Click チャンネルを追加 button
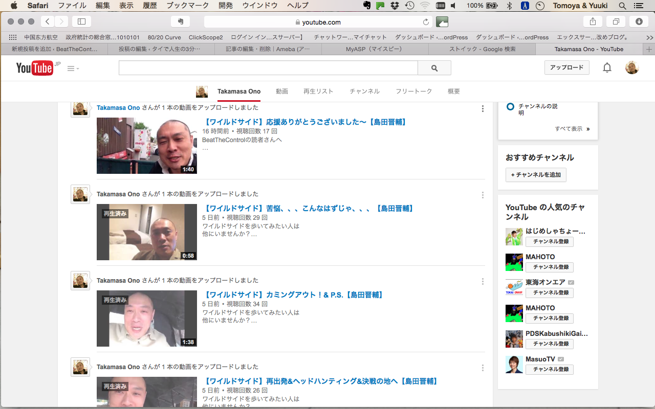The image size is (655, 409). click(536, 175)
